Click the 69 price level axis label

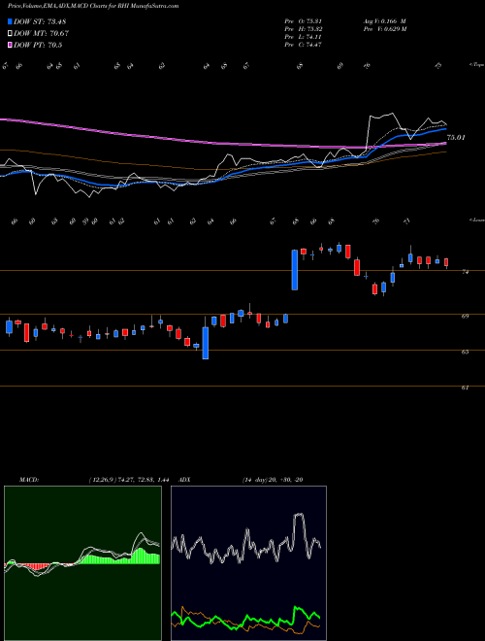point(465,316)
